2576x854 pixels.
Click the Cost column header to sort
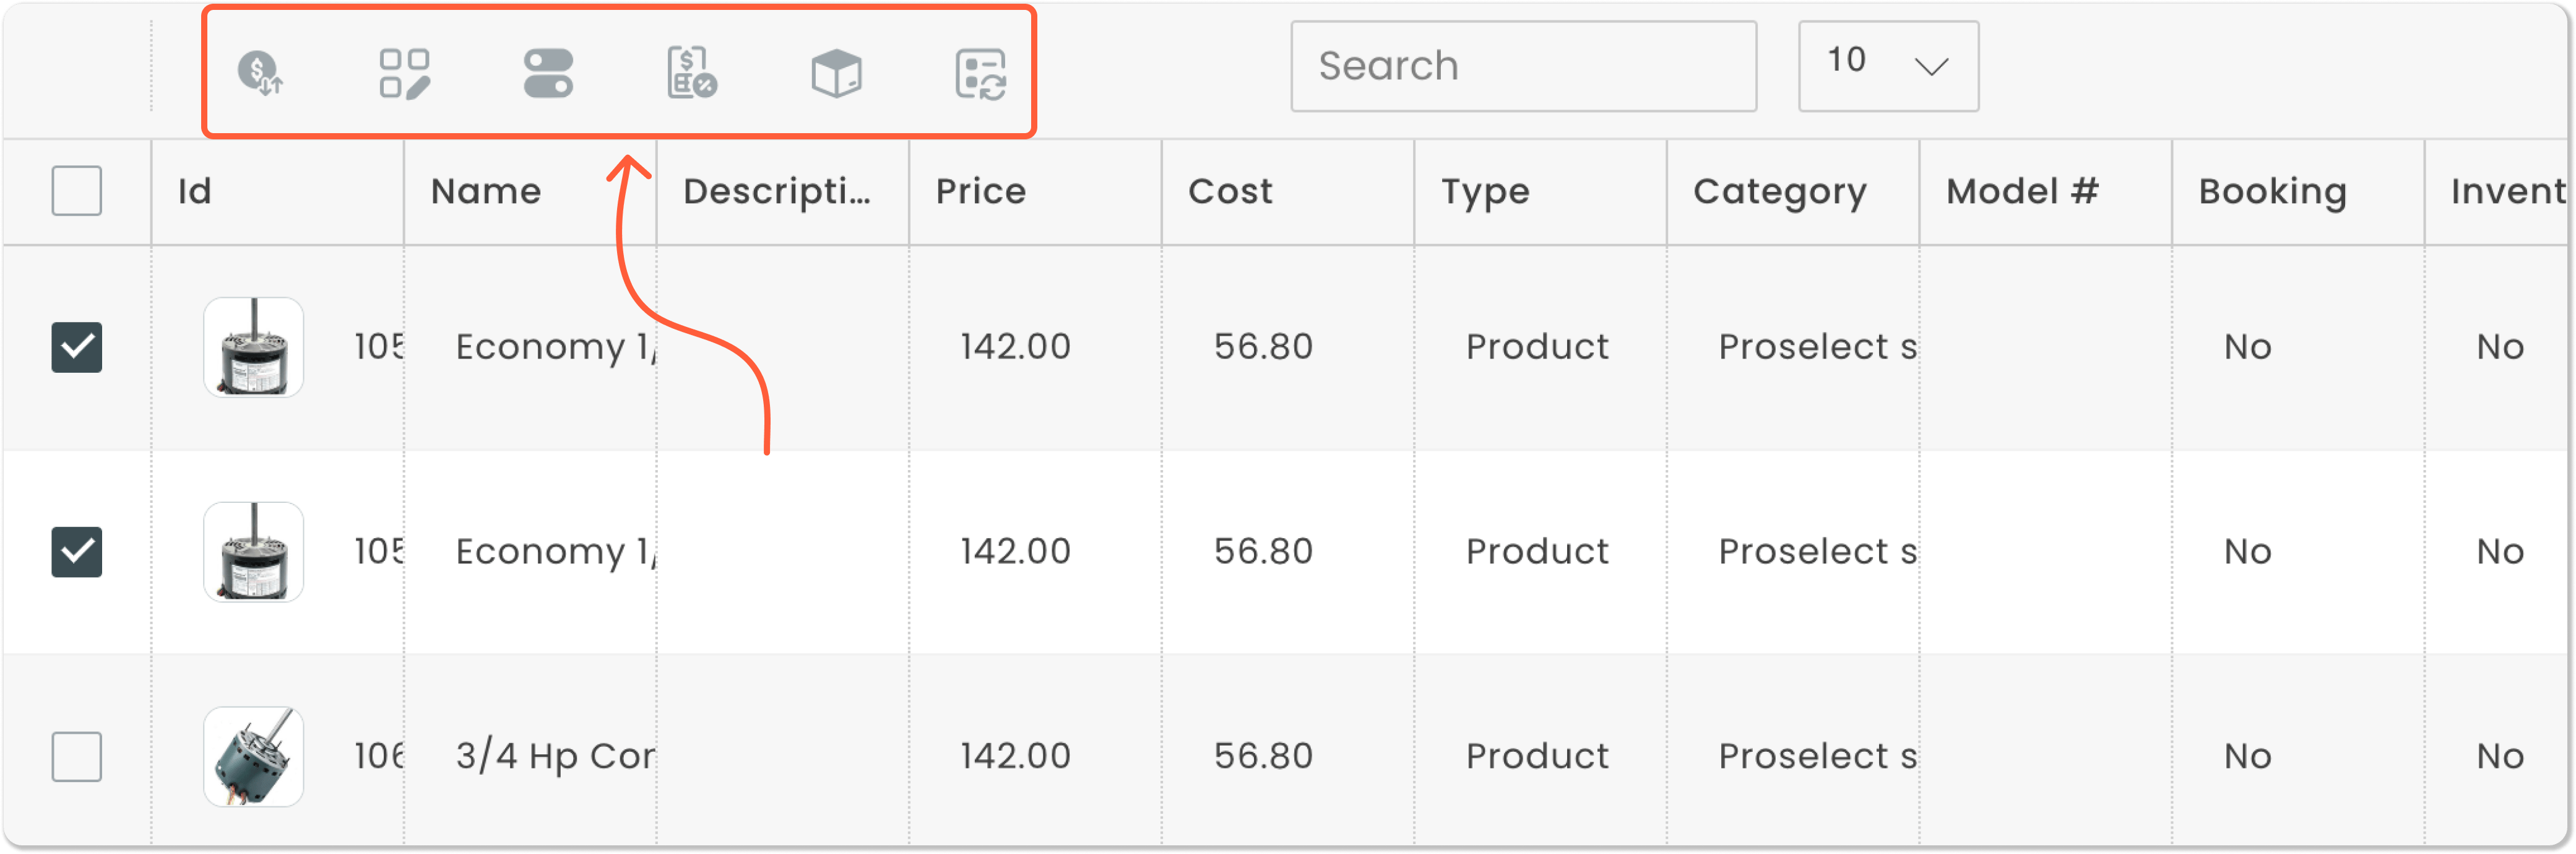[1231, 191]
